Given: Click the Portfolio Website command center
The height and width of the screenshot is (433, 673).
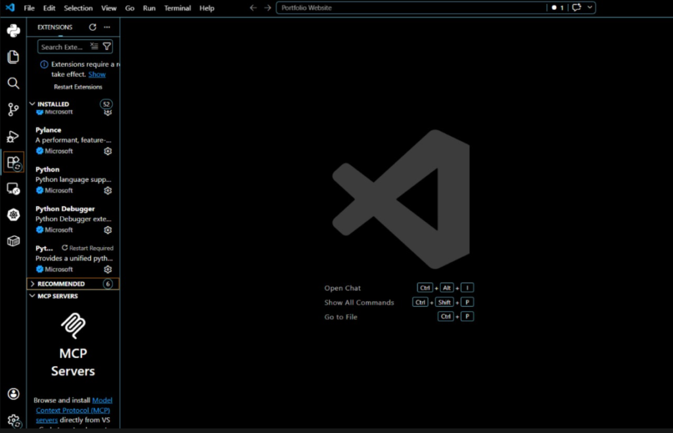Looking at the screenshot, I should pos(411,8).
